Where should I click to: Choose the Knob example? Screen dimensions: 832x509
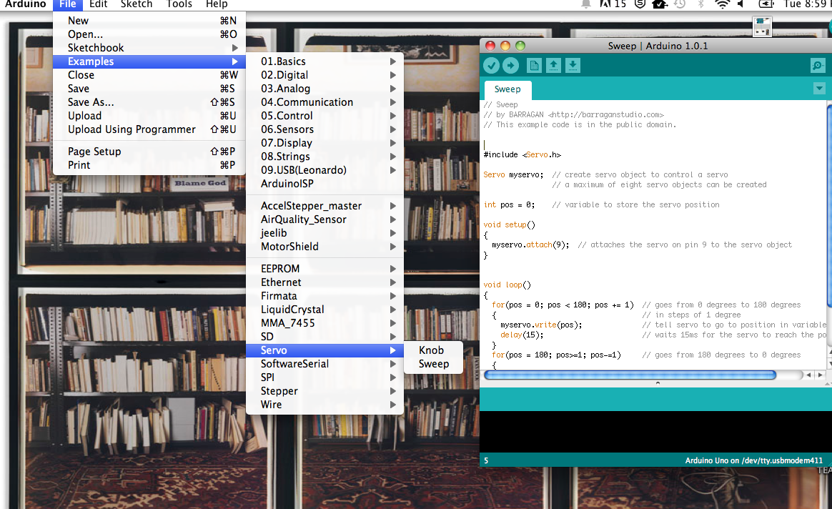tap(431, 350)
